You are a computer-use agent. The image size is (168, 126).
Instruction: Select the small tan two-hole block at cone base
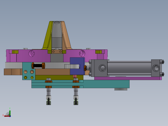(x=57, y=52)
